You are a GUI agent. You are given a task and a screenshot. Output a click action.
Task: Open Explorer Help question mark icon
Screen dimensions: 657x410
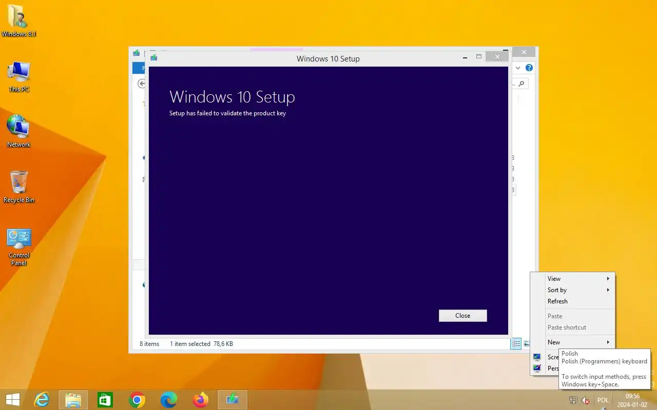click(x=529, y=68)
